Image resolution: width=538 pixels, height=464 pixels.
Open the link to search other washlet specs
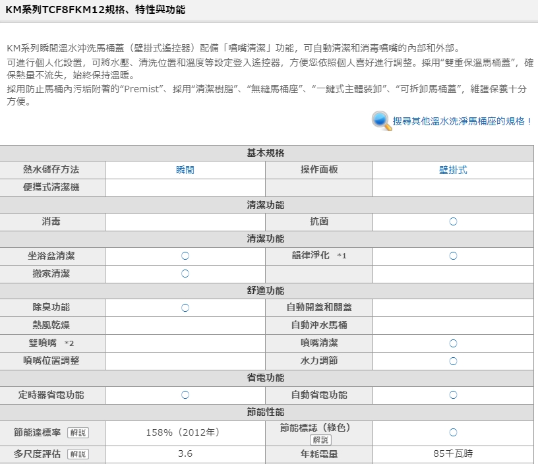[462, 121]
